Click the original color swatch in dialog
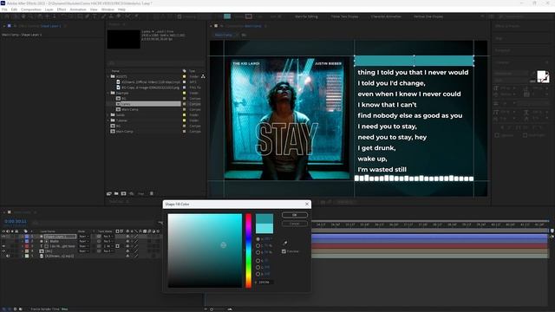The image size is (555, 312). 264,229
